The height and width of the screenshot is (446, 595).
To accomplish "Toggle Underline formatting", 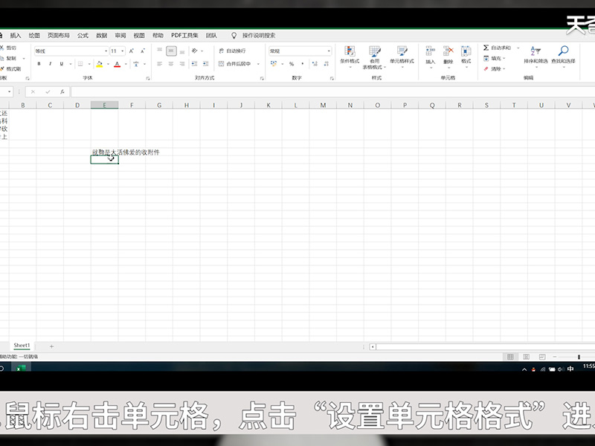I will [62, 64].
